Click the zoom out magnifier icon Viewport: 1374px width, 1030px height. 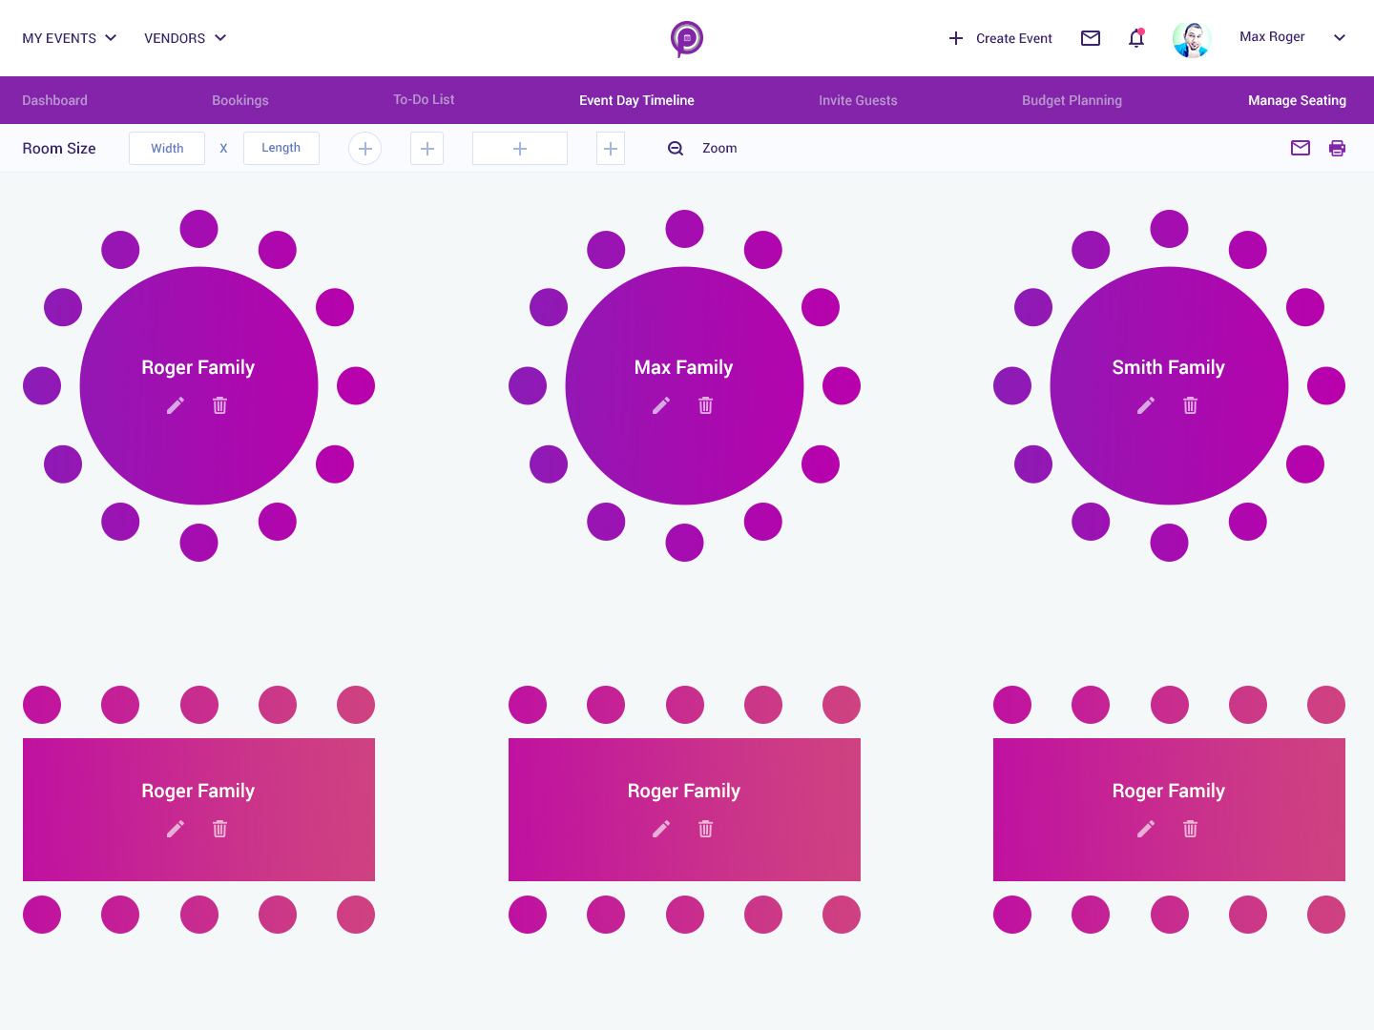(x=676, y=148)
